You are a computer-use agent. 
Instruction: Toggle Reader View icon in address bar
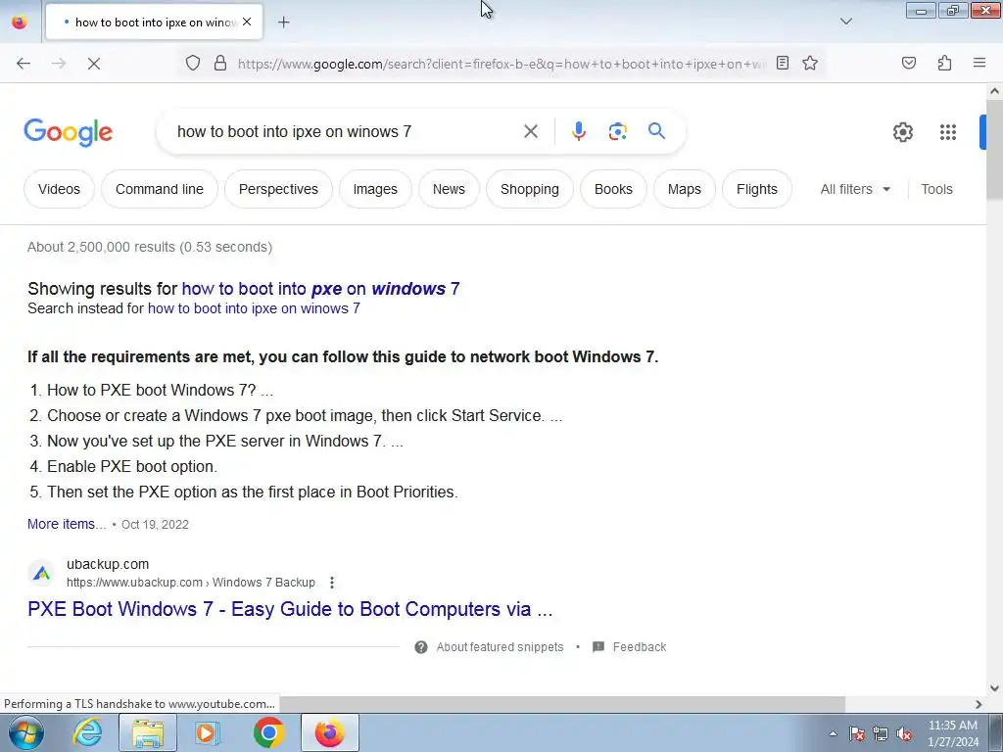[783, 63]
